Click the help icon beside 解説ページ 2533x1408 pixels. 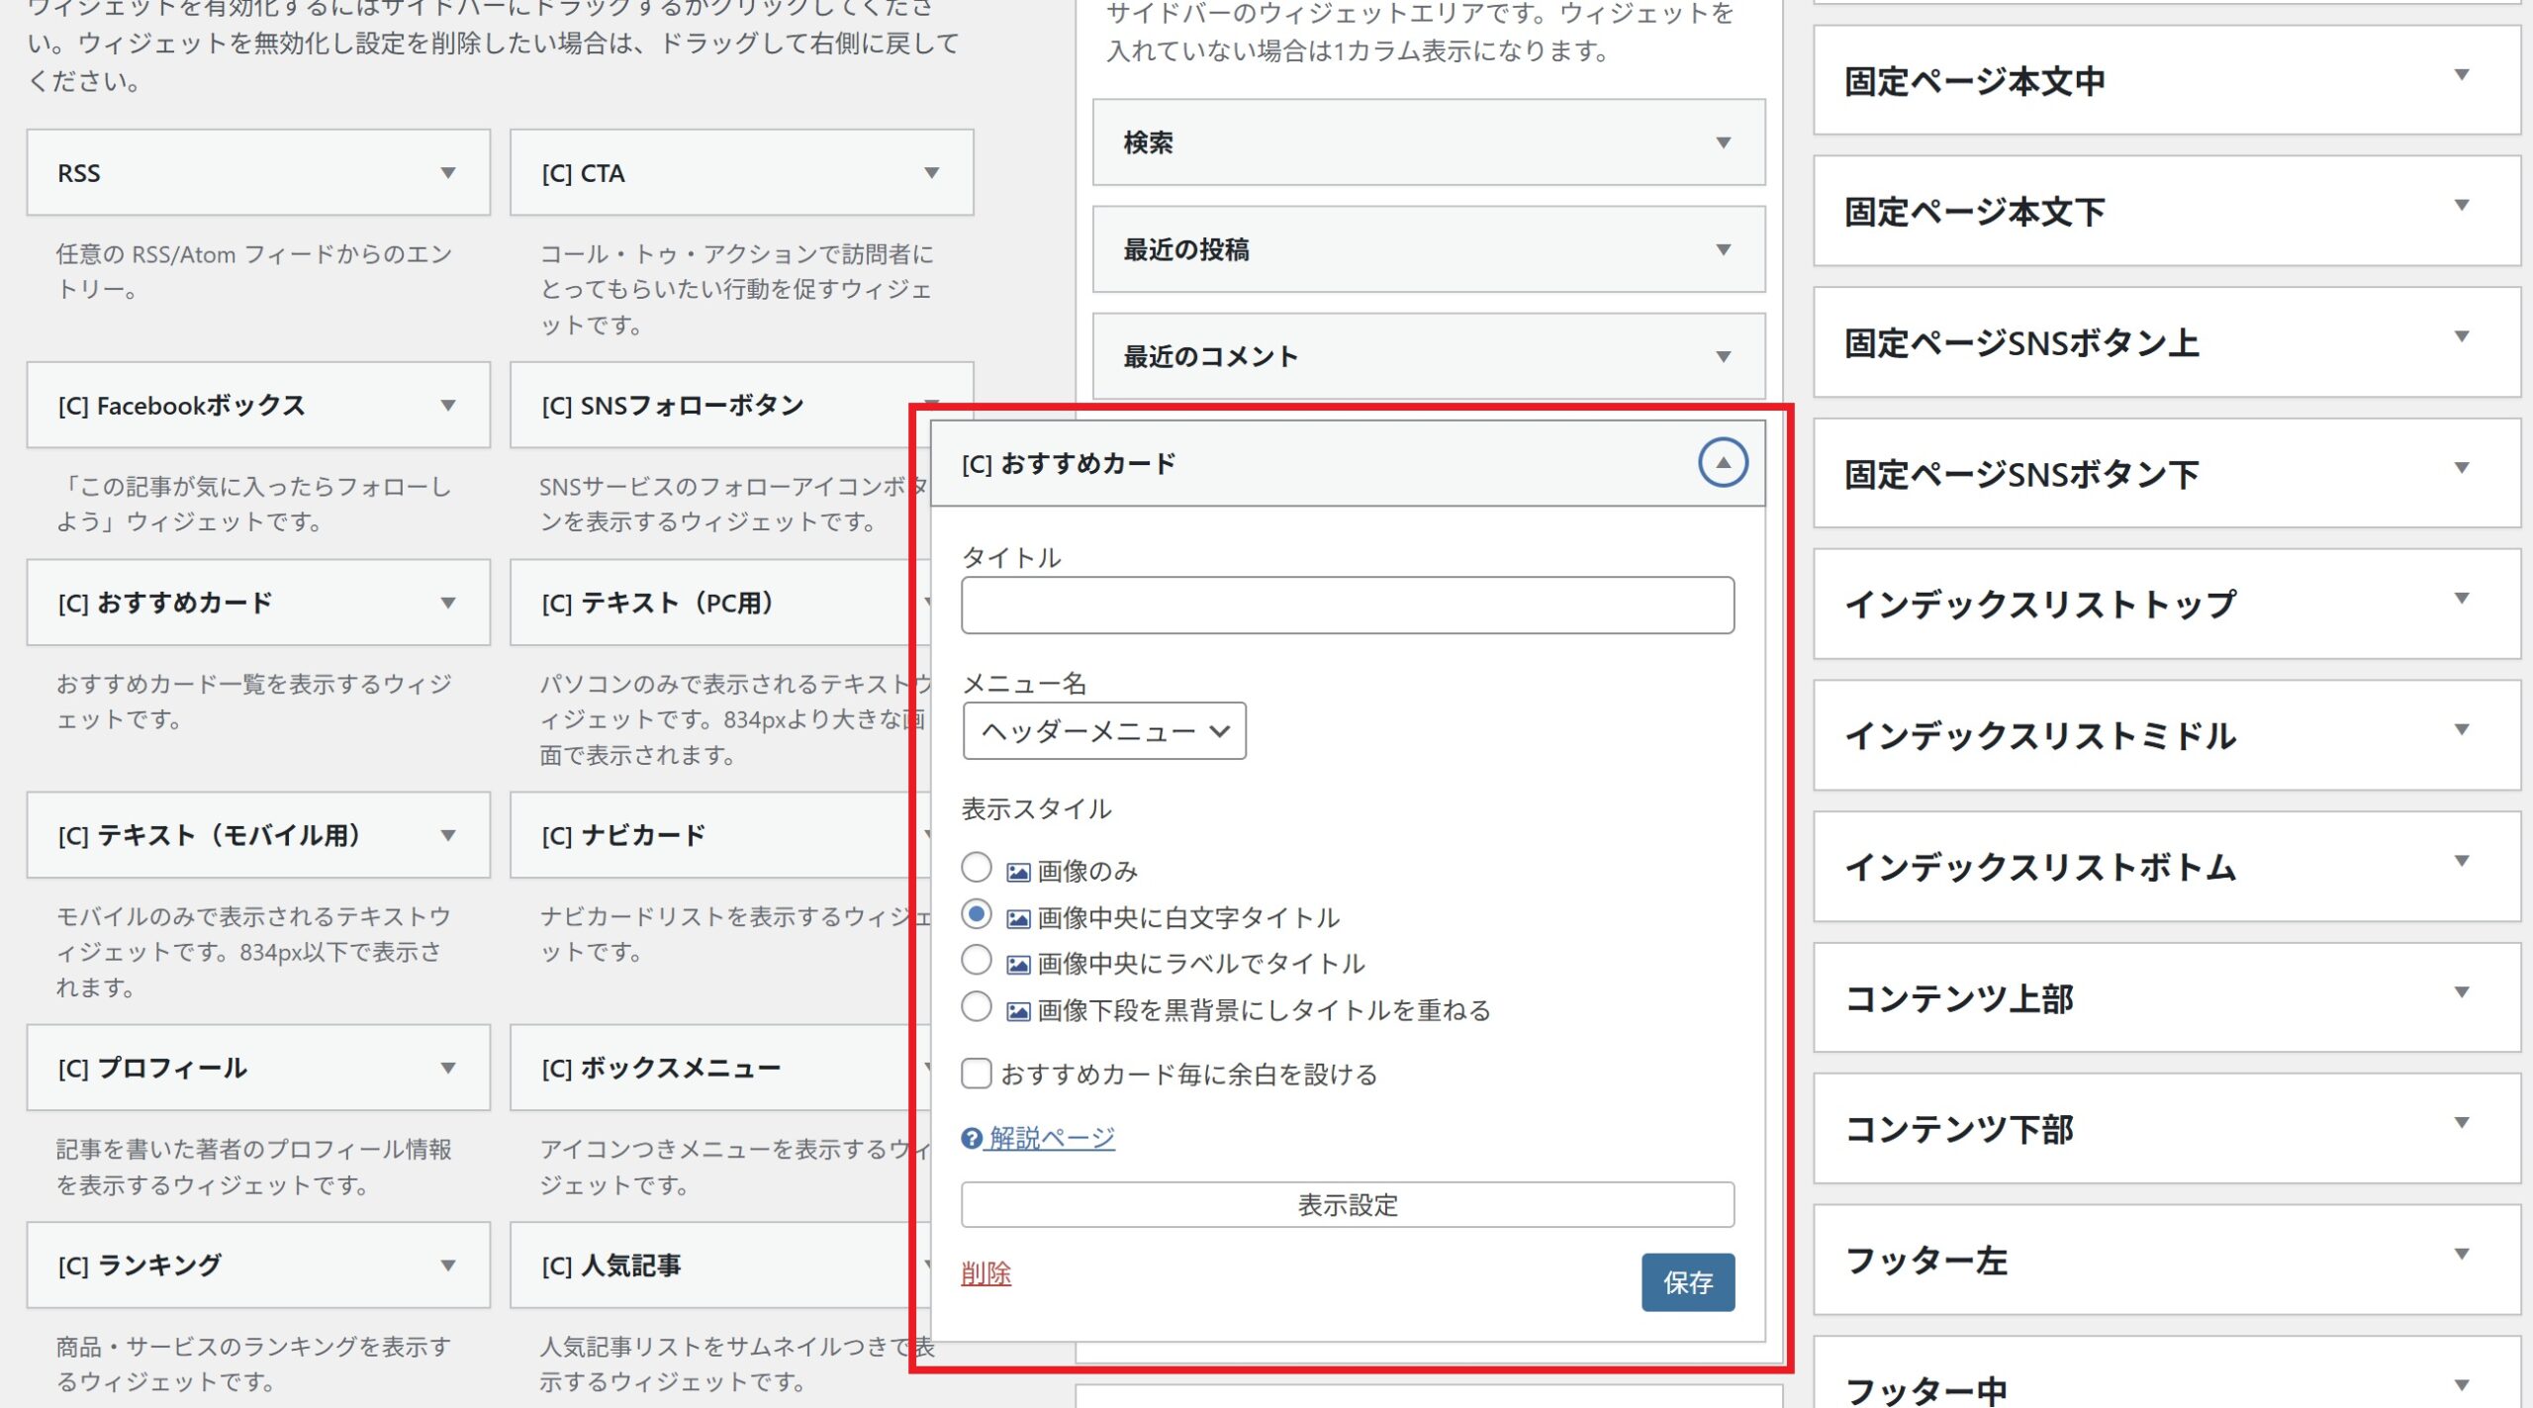[x=971, y=1139]
